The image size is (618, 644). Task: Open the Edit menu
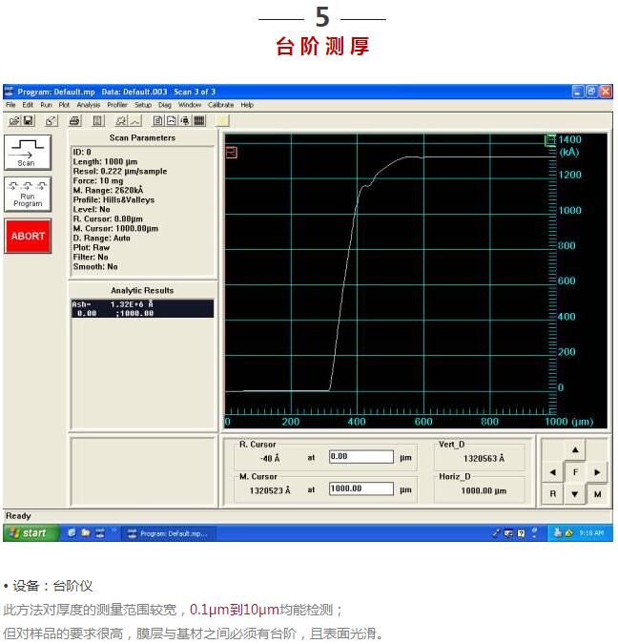[28, 105]
